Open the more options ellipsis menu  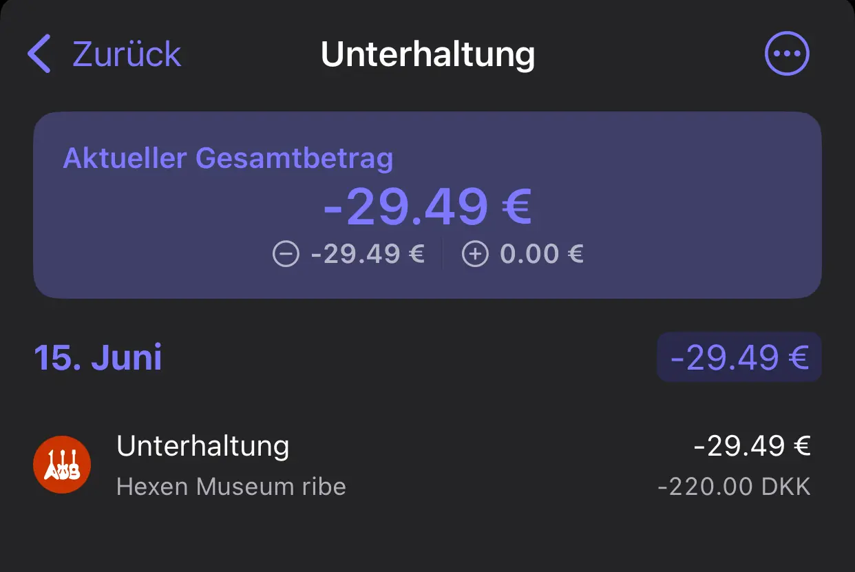click(787, 54)
